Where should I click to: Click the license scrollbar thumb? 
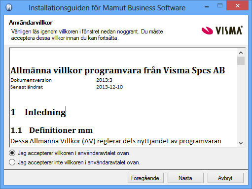click(241, 61)
